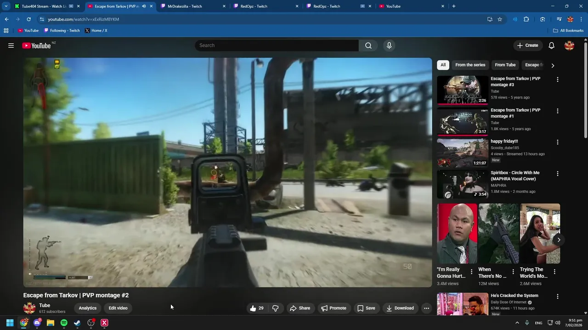Viewport: 588px width, 330px height.
Task: Select the From Tube chip
Action: point(505,65)
